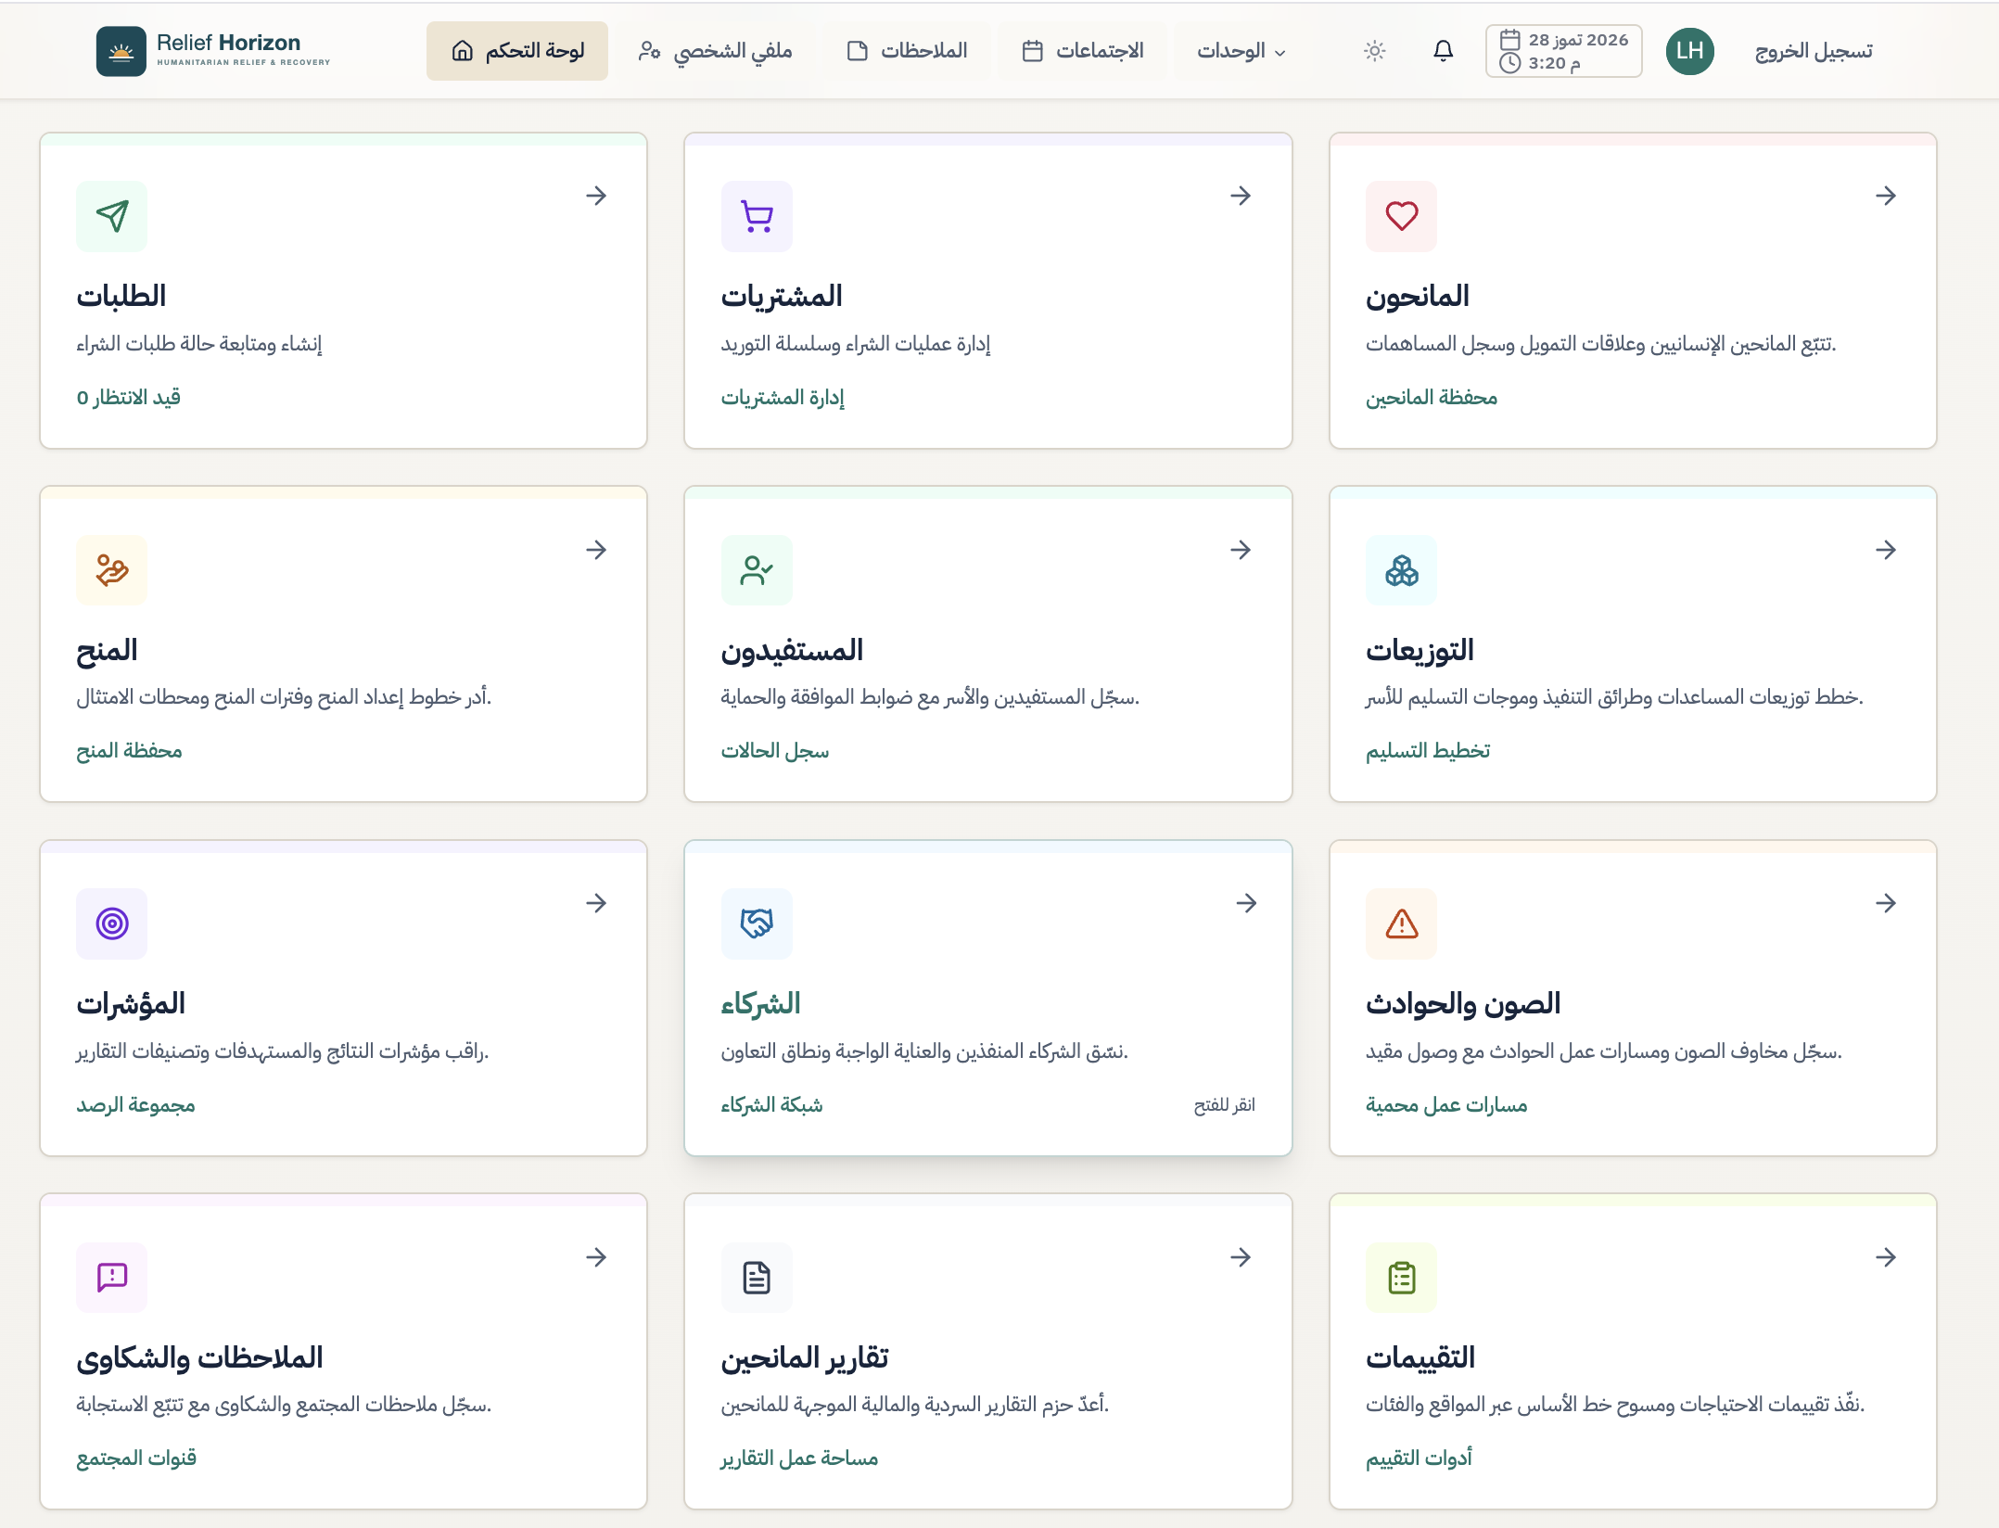Follow محفظة المانحين link

1432,398
